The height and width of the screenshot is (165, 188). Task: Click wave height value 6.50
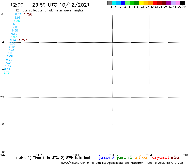15,30
